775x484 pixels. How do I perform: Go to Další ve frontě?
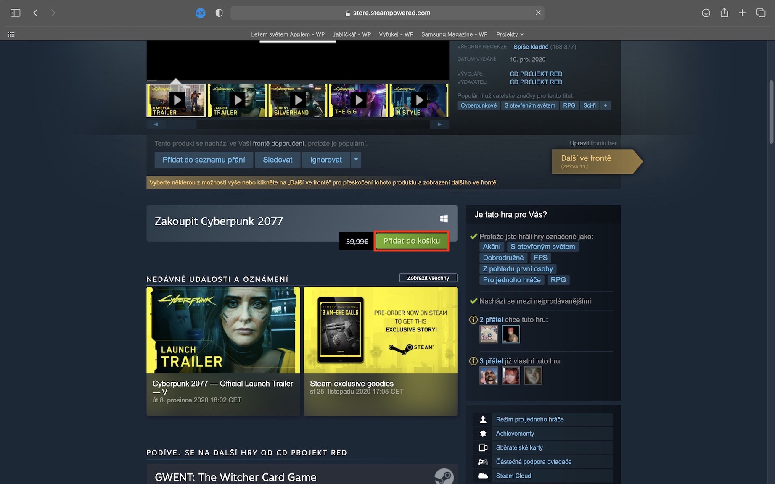coord(597,161)
